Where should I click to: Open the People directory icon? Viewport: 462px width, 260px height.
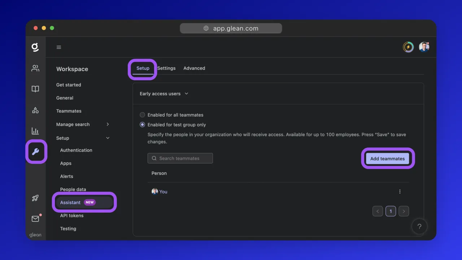[x=35, y=68]
